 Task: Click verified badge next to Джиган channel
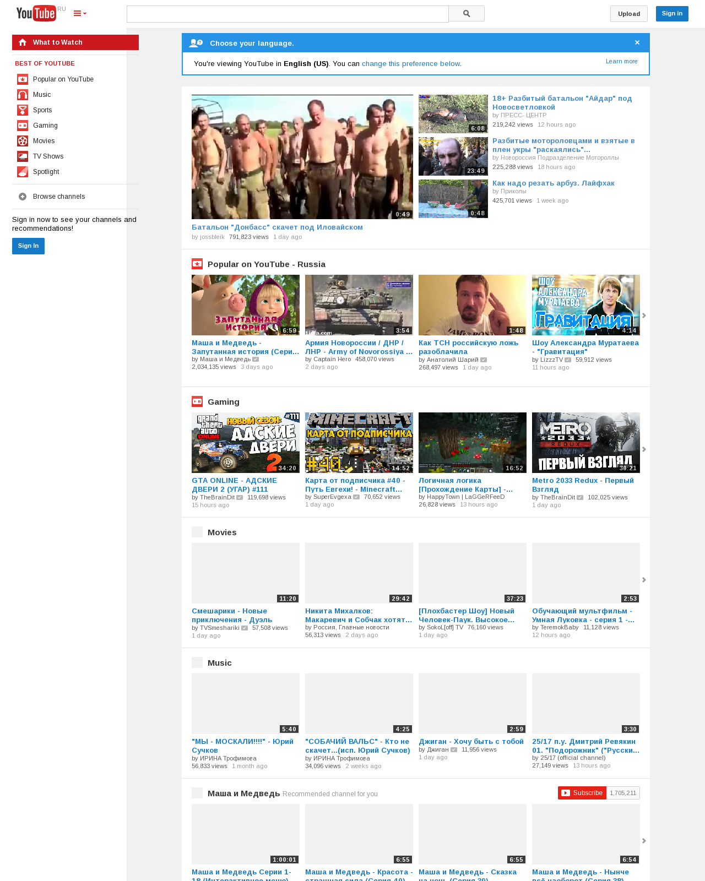click(454, 749)
